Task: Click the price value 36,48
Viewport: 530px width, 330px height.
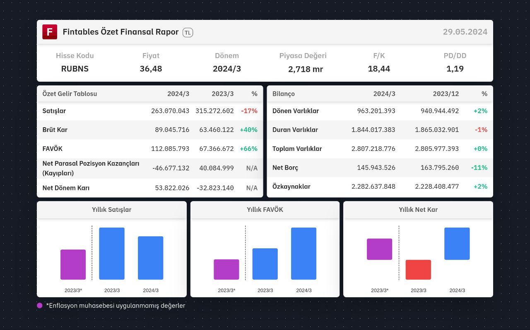Action: [151, 69]
